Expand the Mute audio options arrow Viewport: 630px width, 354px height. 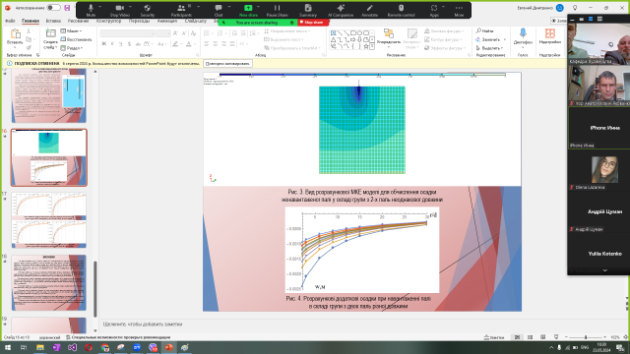click(100, 7)
